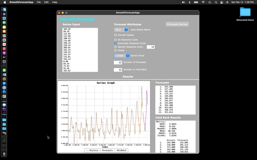Click the Specify Seasonal Cycle value field
The width and height of the screenshot is (257, 160).
[151, 47]
